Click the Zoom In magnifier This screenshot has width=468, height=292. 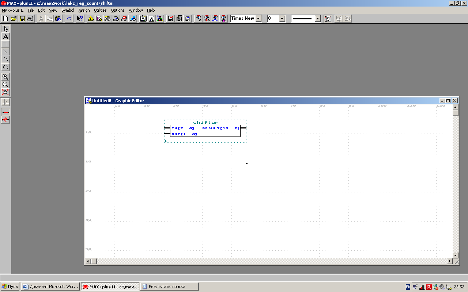[5, 77]
